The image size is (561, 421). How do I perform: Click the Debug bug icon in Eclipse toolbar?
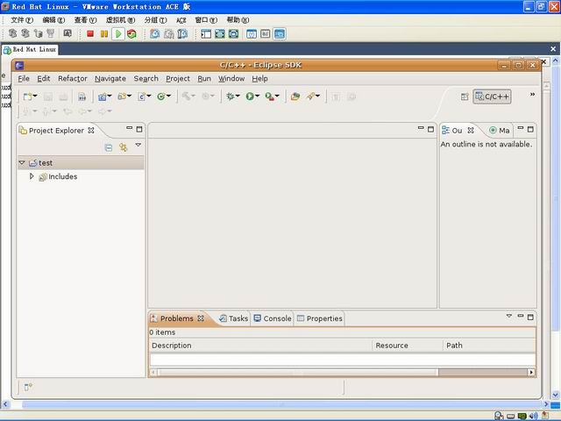(x=230, y=96)
